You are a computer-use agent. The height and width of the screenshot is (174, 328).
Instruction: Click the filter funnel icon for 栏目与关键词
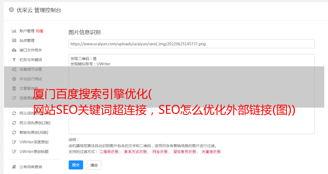click(14, 60)
